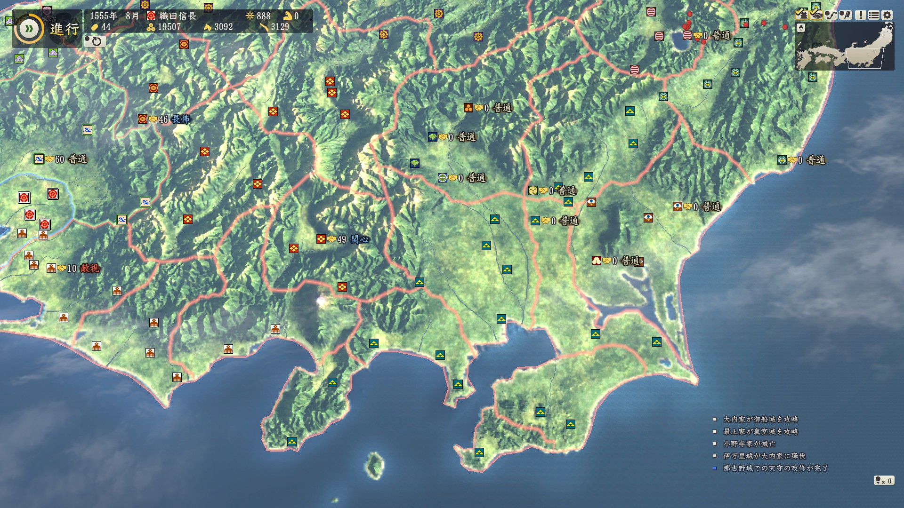Click the relation label 畏怖
The height and width of the screenshot is (508, 904).
181,119
